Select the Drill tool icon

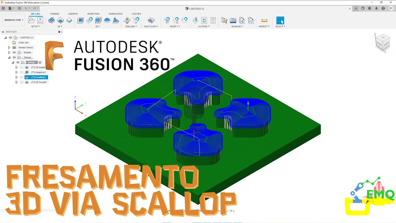(x=127, y=20)
